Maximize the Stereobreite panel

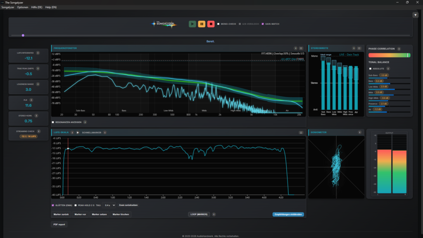[359, 48]
